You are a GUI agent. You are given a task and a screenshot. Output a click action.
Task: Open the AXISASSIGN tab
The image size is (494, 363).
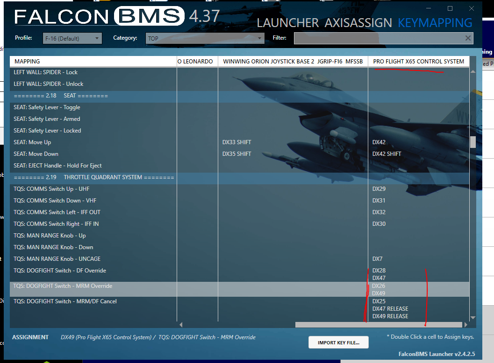click(358, 23)
